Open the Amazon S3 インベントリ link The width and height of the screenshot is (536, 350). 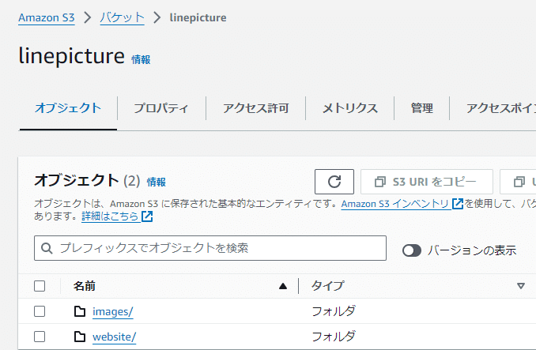[394, 204]
